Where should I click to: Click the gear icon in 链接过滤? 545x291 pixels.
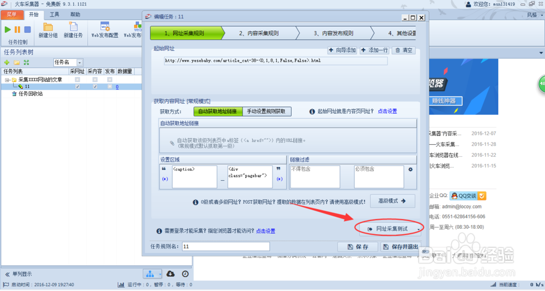click(x=410, y=169)
